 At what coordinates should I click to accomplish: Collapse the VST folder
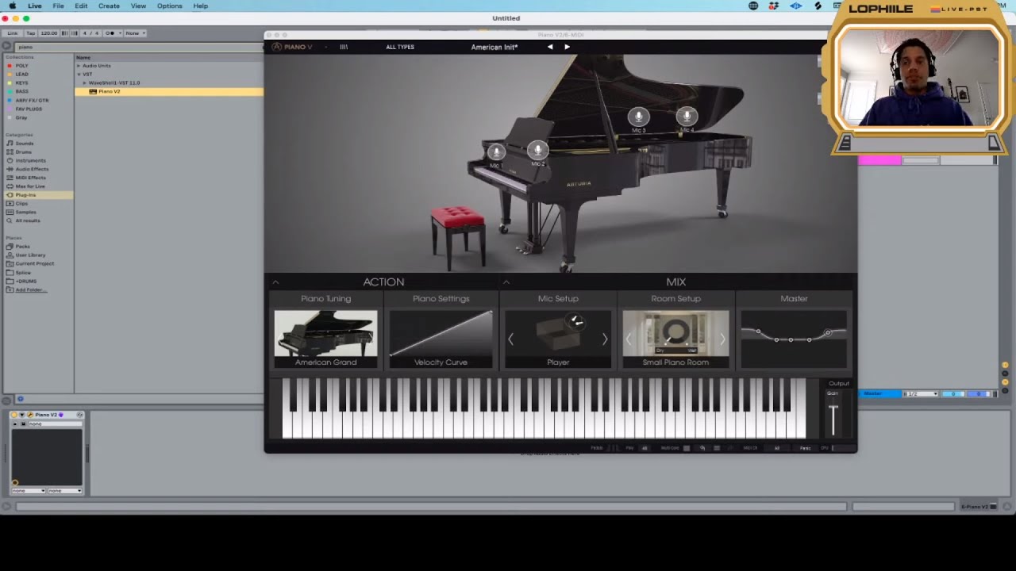79,75
